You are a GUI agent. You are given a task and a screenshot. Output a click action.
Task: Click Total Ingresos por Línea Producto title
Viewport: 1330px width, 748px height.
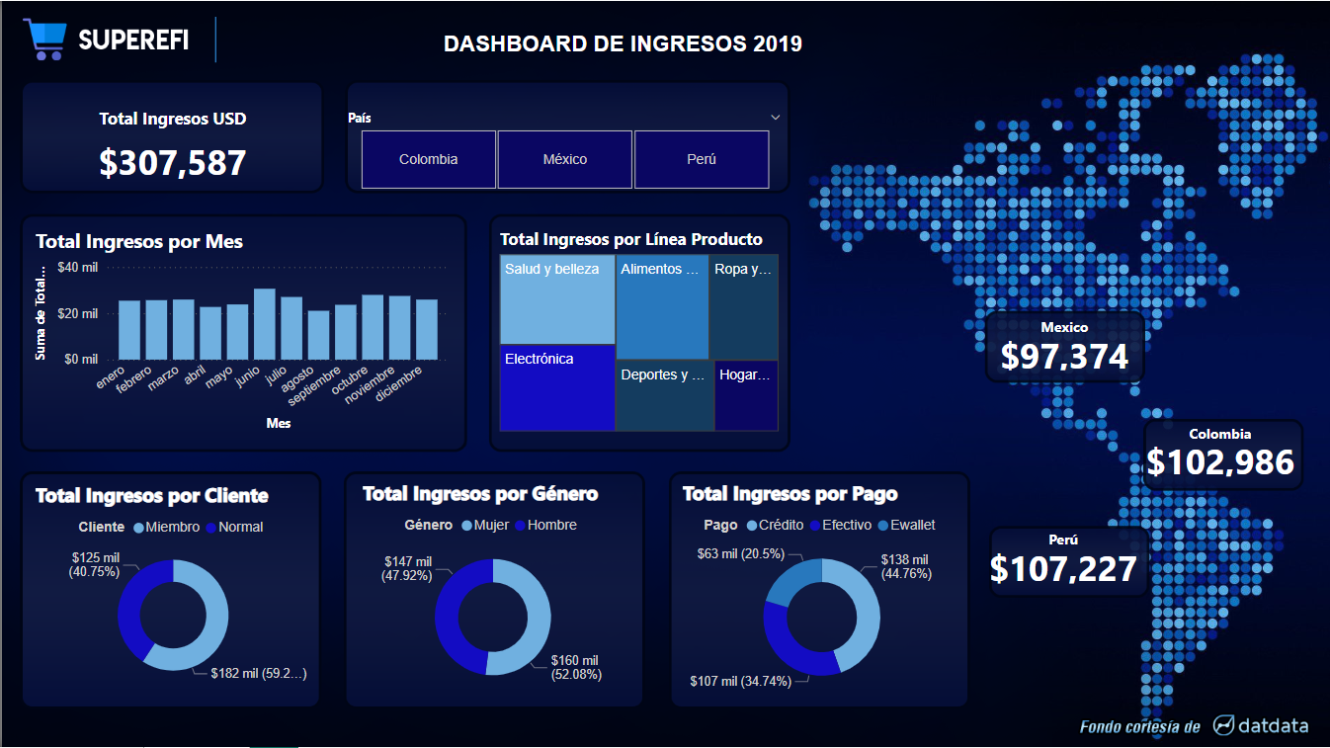point(631,239)
